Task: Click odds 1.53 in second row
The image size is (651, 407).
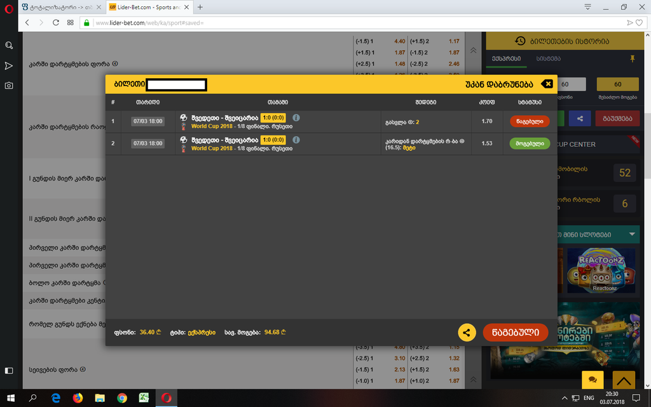Action: [486, 143]
